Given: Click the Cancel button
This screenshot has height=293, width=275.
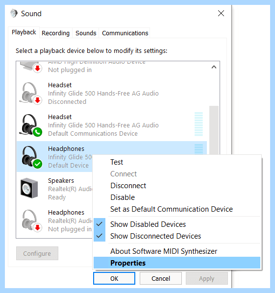Looking at the screenshot, I should 161,278.
